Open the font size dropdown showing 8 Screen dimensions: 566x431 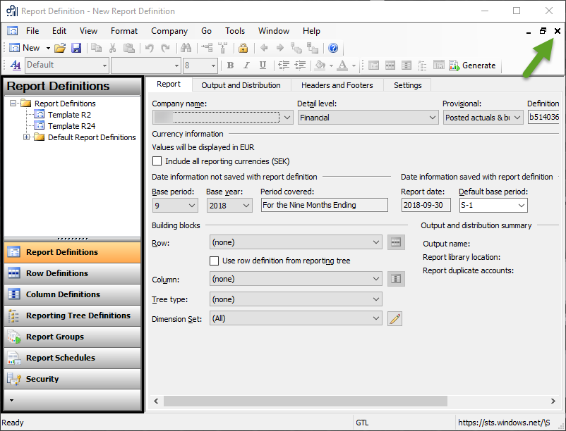(213, 65)
